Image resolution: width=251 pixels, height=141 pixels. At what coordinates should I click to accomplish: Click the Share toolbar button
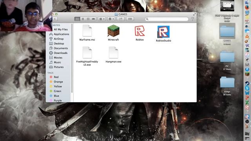tap(120, 19)
